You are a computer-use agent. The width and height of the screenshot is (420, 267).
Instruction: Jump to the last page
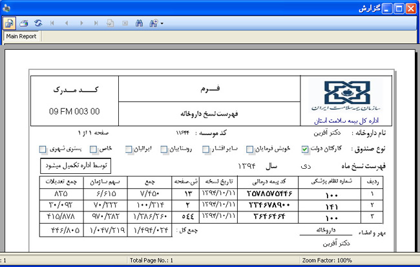(96, 23)
